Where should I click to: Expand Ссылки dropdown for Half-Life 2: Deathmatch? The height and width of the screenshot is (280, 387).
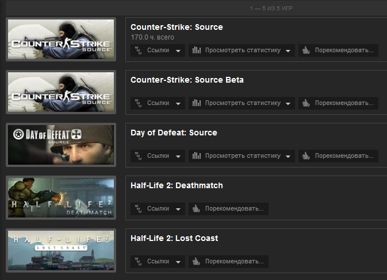coord(158,209)
